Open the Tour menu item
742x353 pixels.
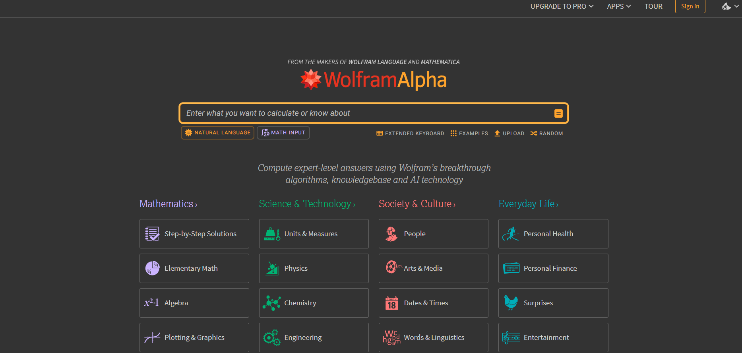pos(653,6)
